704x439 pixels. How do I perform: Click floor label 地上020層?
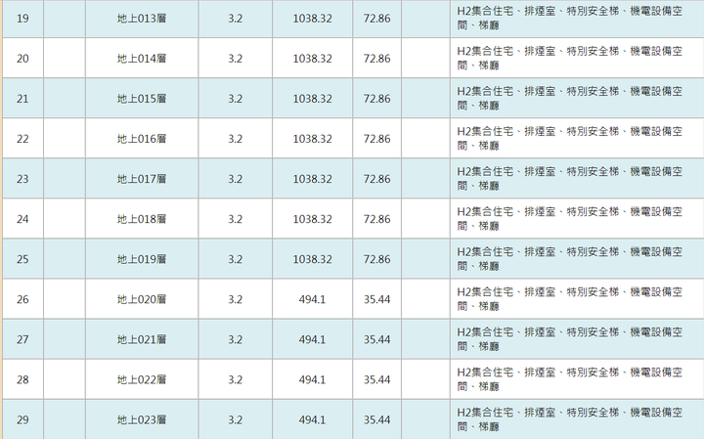(142, 299)
